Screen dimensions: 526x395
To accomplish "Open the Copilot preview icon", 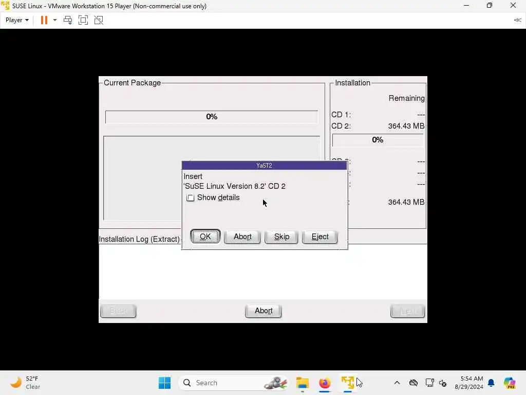I will pos(510,383).
